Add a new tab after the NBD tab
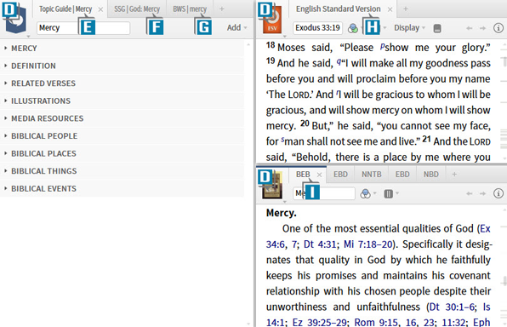The height and width of the screenshot is (327, 507). coord(454,175)
